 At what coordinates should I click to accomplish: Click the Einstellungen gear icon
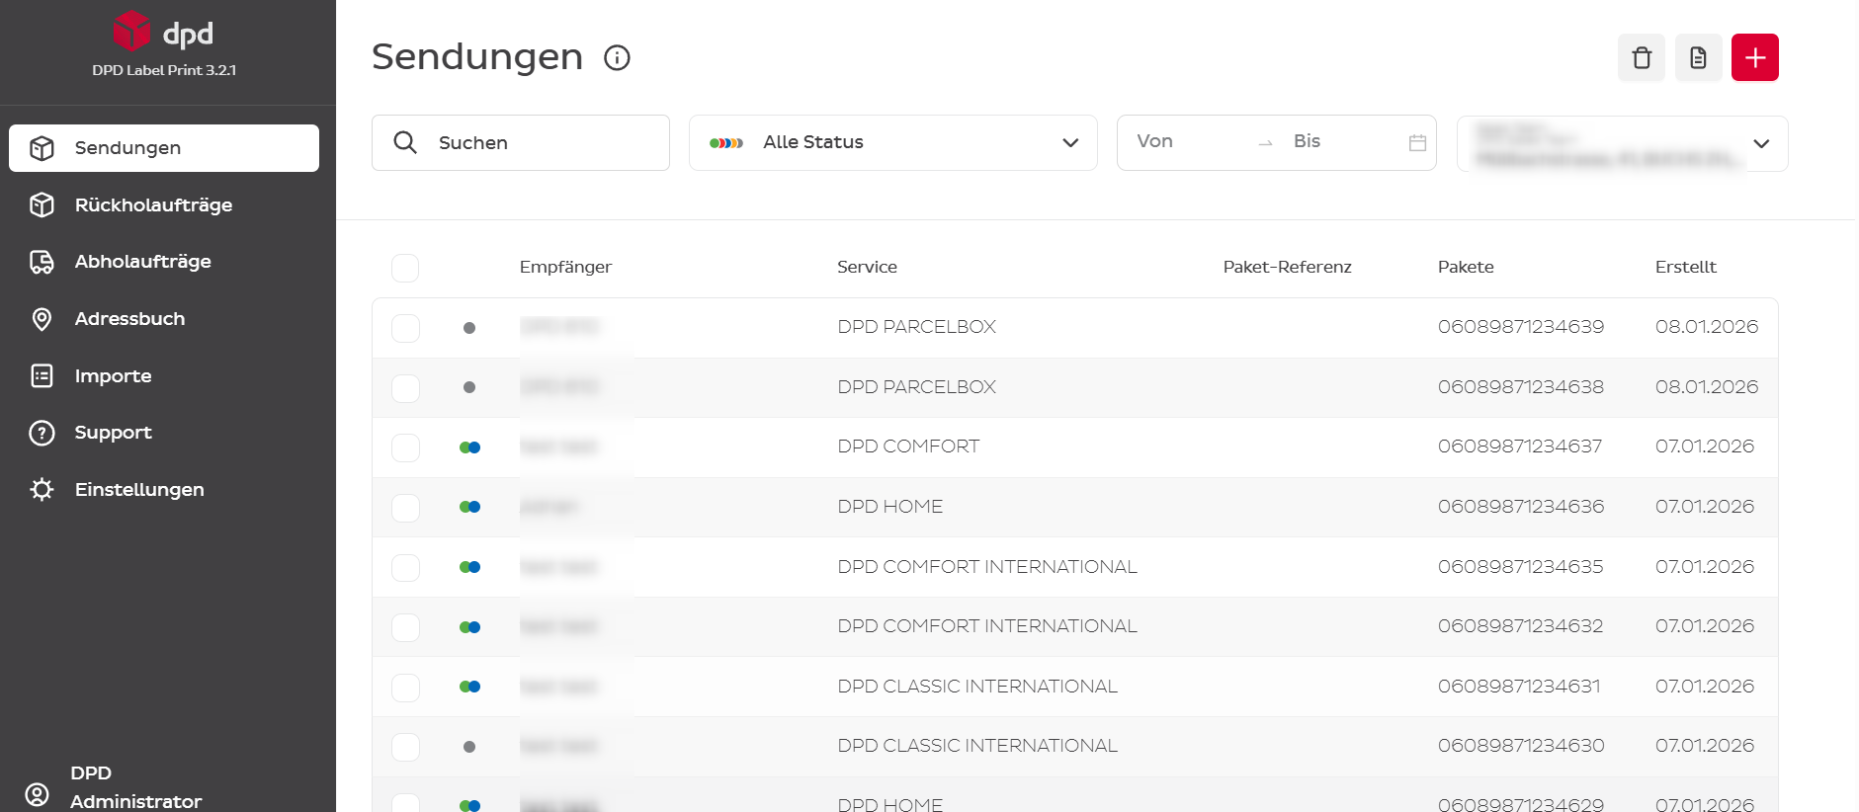tap(42, 489)
